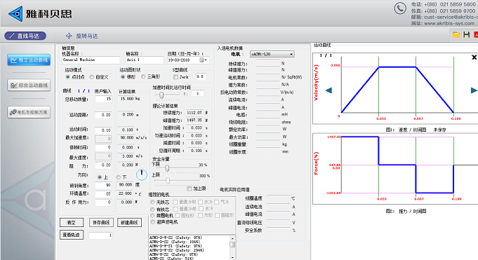Close the velocity chart with the X icon
The image size is (478, 260).
point(474,57)
